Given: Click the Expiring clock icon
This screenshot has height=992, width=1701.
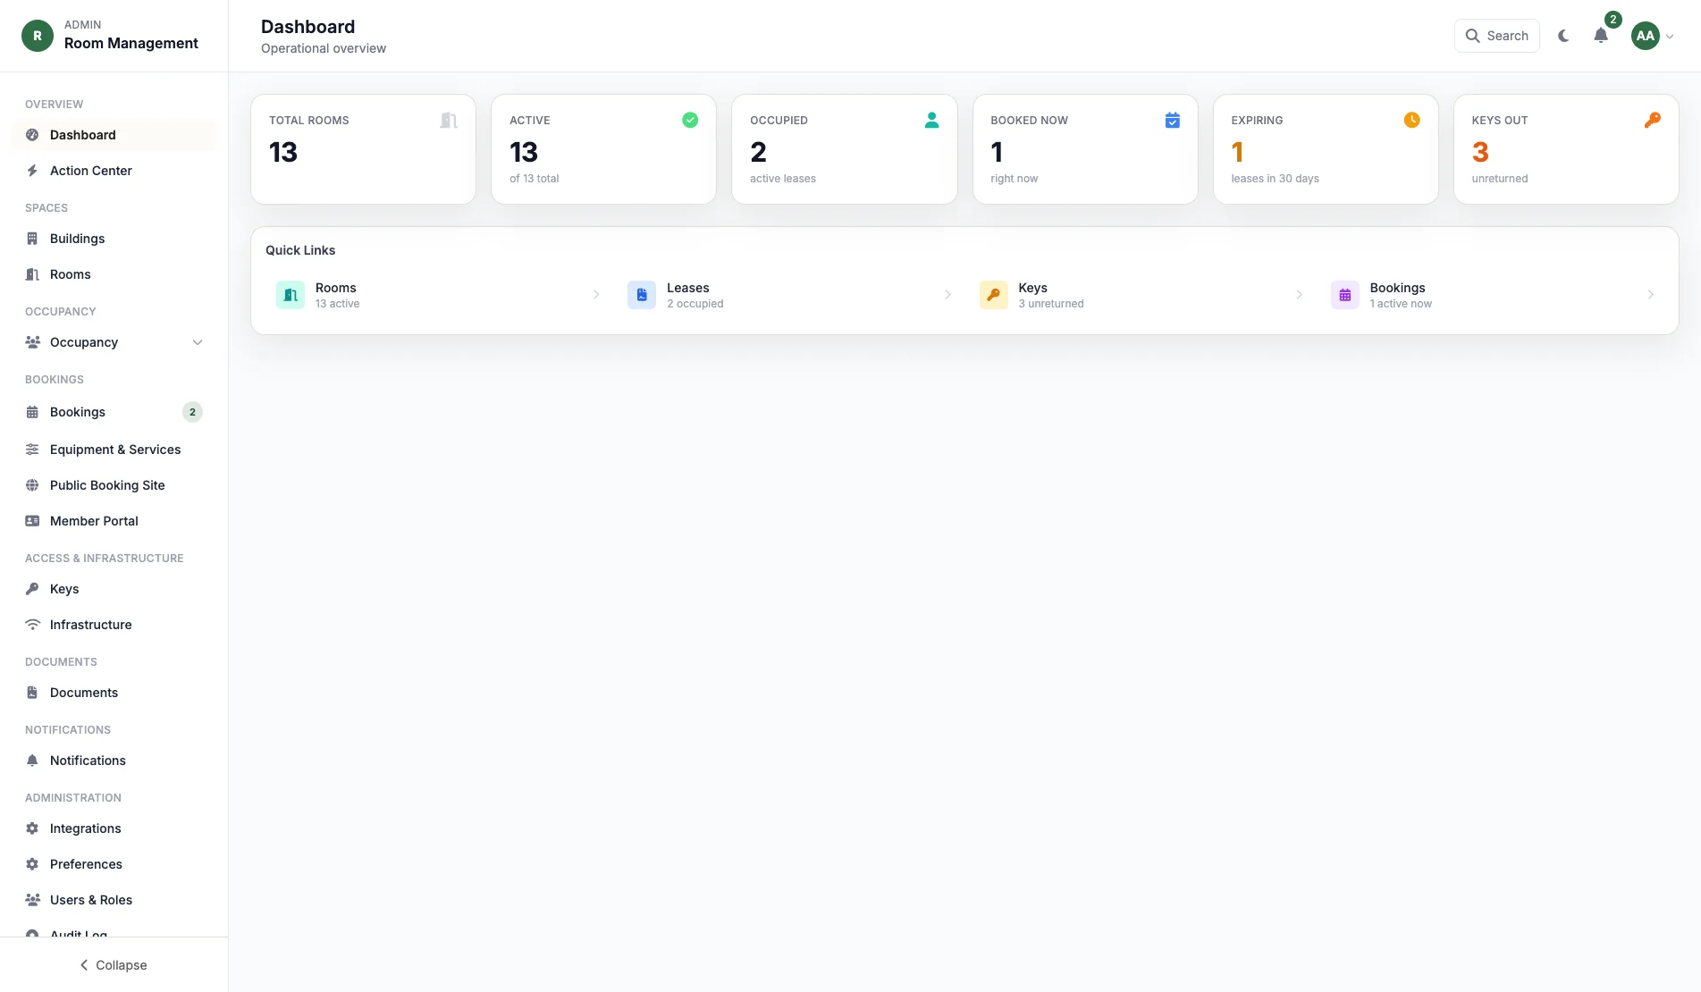Looking at the screenshot, I should tap(1412, 120).
